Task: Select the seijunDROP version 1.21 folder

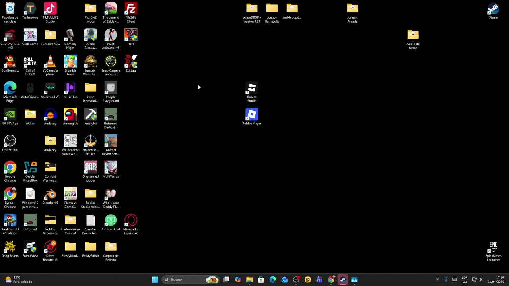Action: click(x=252, y=13)
